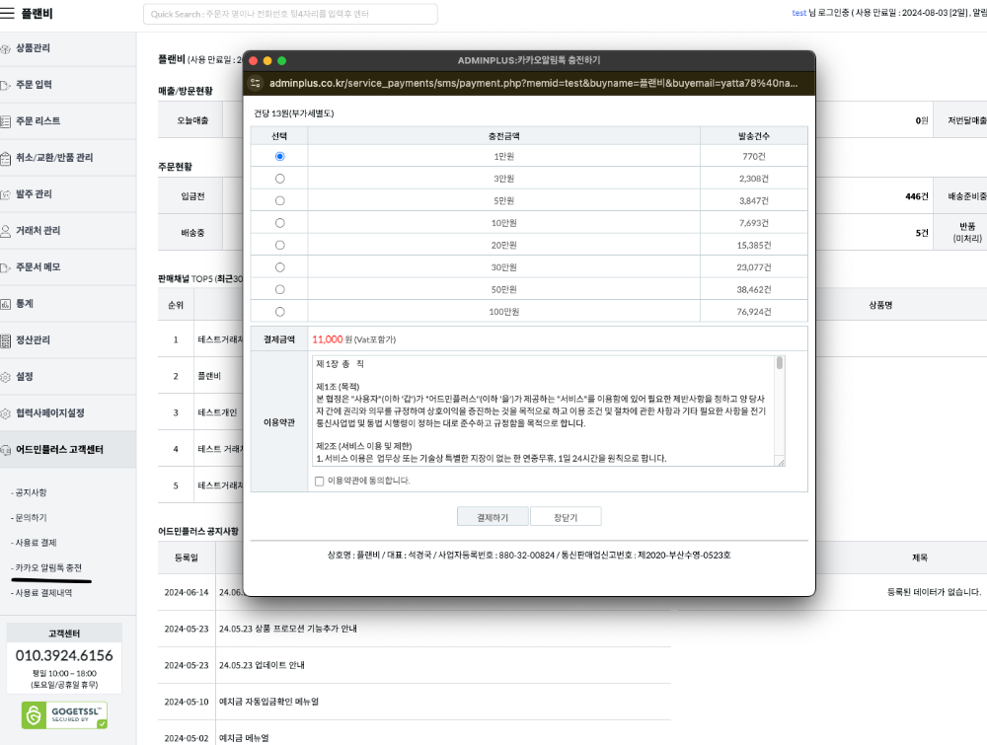Go to 사용료 결제 submenu link
The width and height of the screenshot is (987, 745).
[x=36, y=543]
